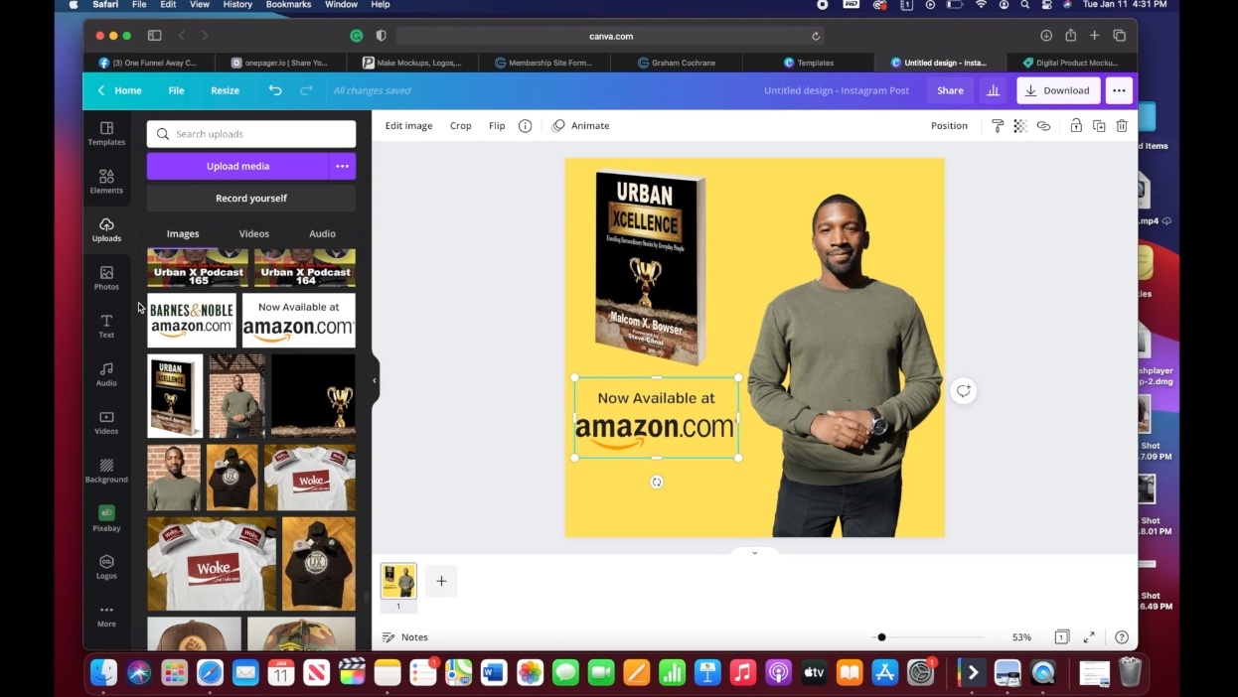
Task: Click the Safari reload page icon
Action: (816, 36)
